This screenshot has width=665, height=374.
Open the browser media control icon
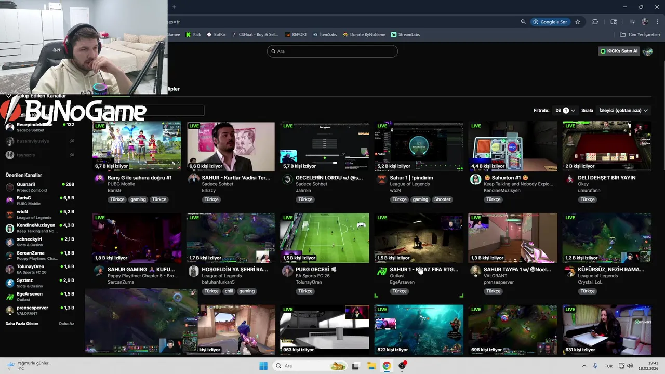tap(632, 22)
